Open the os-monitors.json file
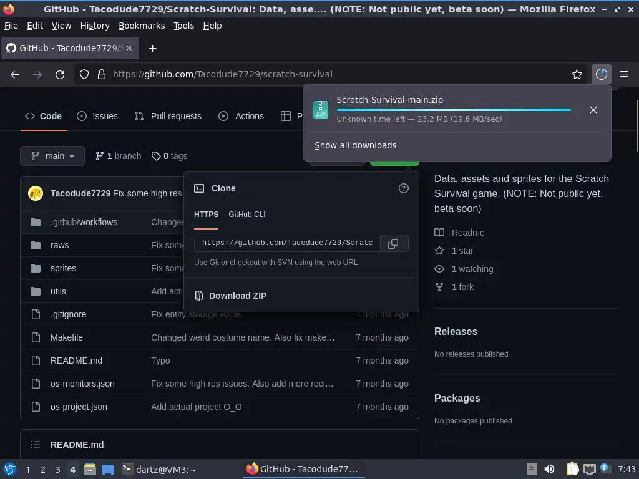This screenshot has width=639, height=479. (82, 384)
